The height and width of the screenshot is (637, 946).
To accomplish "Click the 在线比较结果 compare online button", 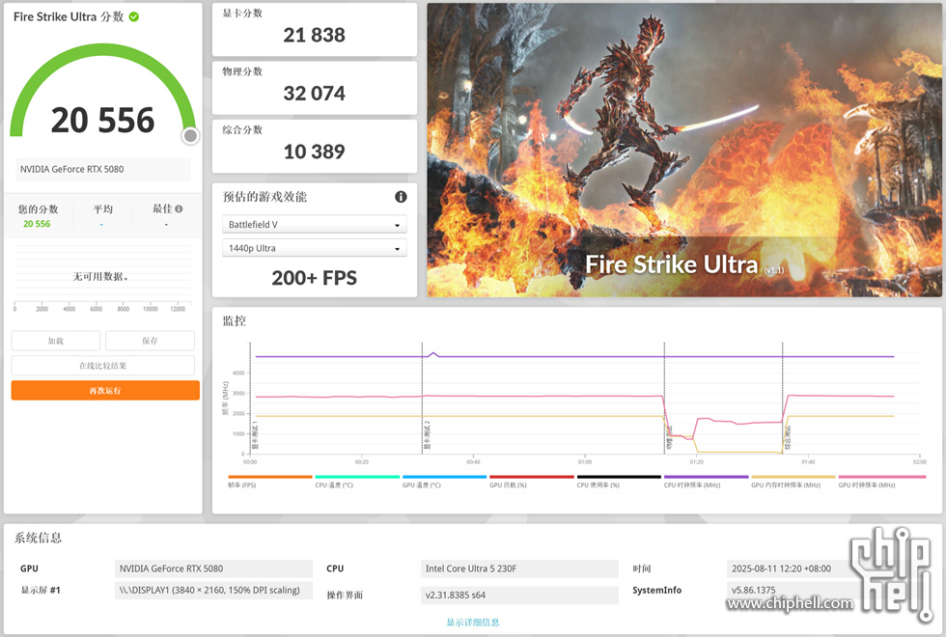I will coord(102,366).
